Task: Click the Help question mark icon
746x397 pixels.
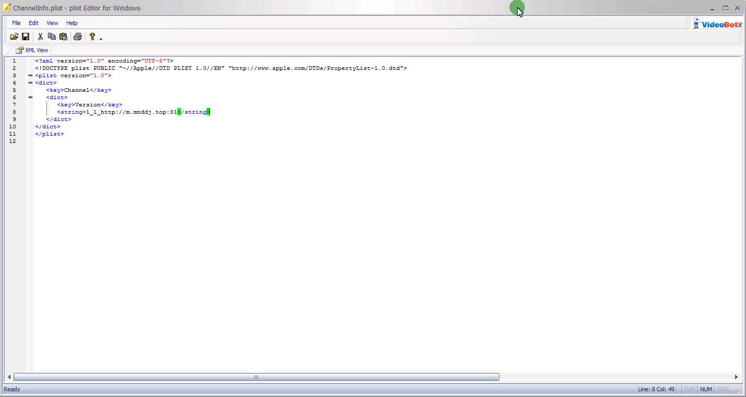Action: [92, 37]
